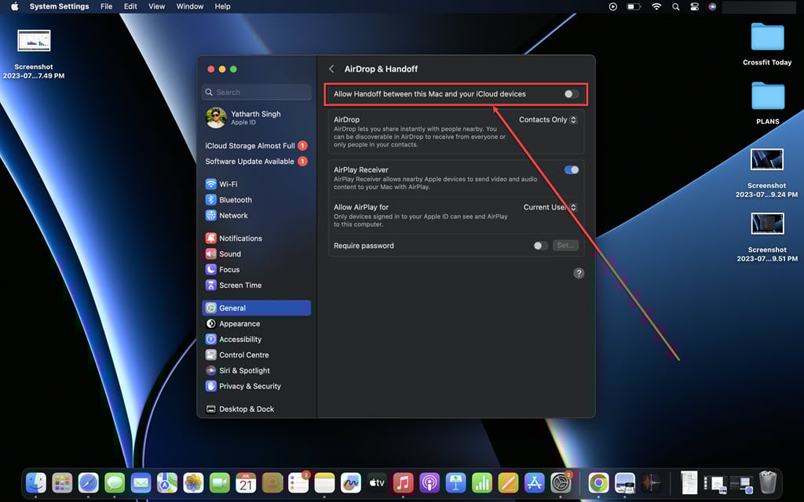Open the AirDrop Contacts Only dropdown
This screenshot has height=502, width=804.
coord(547,119)
